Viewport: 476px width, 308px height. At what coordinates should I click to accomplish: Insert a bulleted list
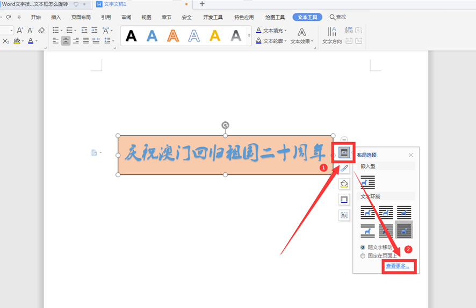55,30
